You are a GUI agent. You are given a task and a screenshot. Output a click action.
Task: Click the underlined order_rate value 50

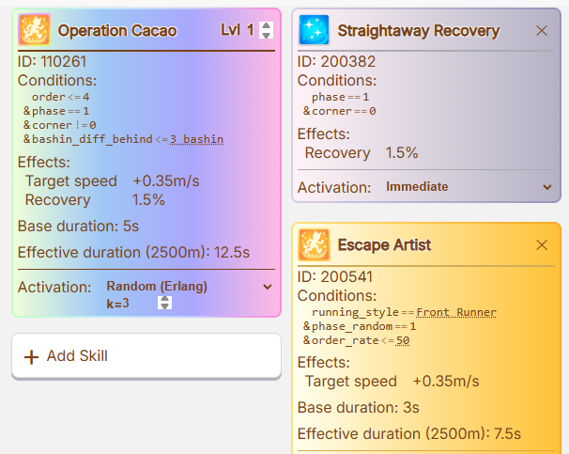coord(403,340)
